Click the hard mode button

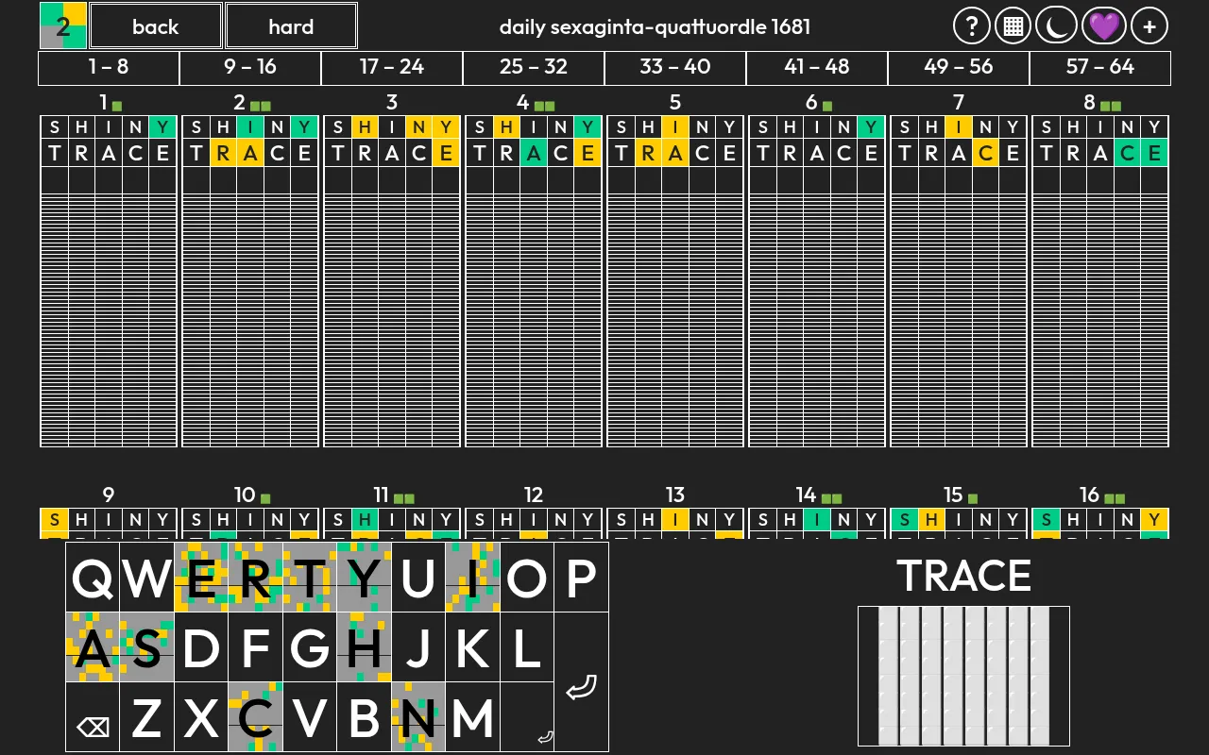pyautogui.click(x=291, y=25)
